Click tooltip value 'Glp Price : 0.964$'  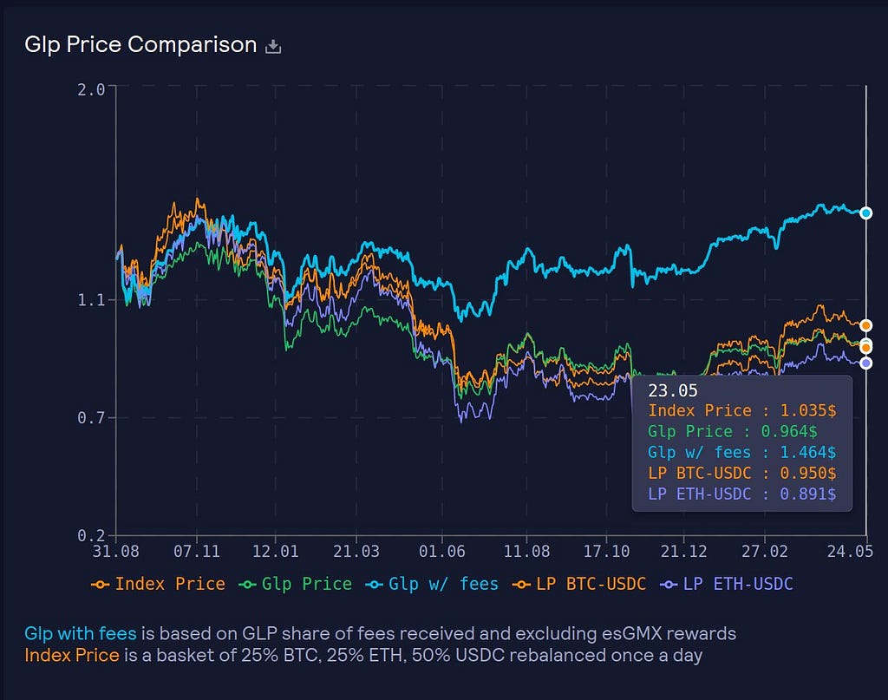(x=732, y=432)
